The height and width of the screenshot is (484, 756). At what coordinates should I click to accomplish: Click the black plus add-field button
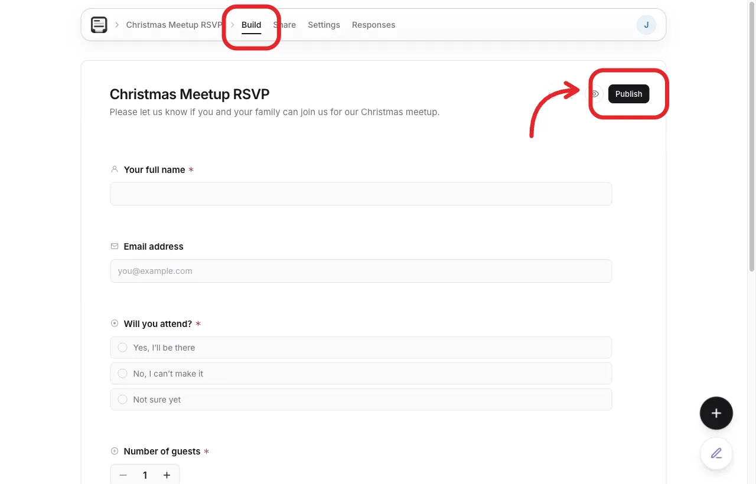pos(716,413)
